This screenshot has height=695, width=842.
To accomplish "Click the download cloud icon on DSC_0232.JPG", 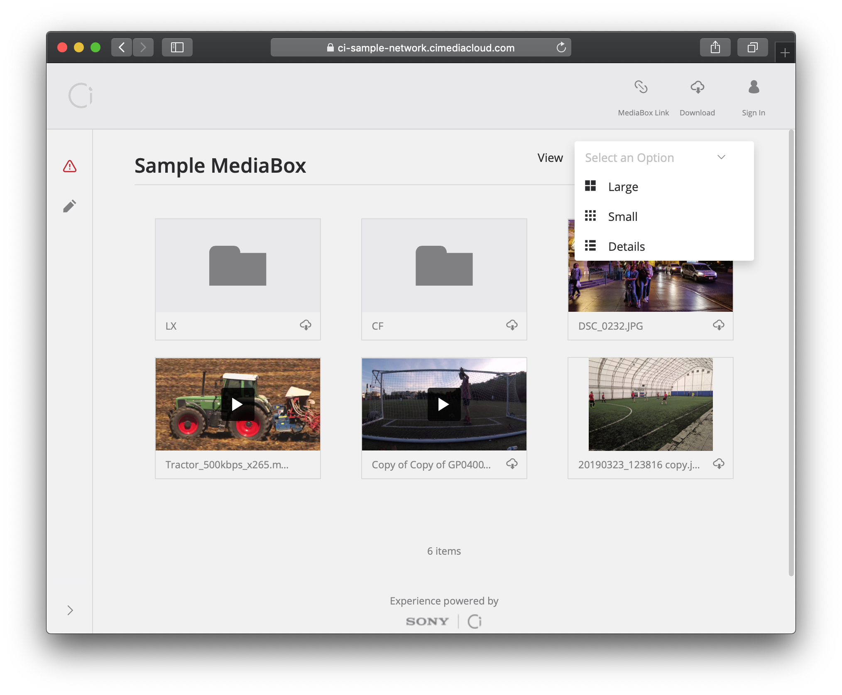I will click(x=719, y=325).
